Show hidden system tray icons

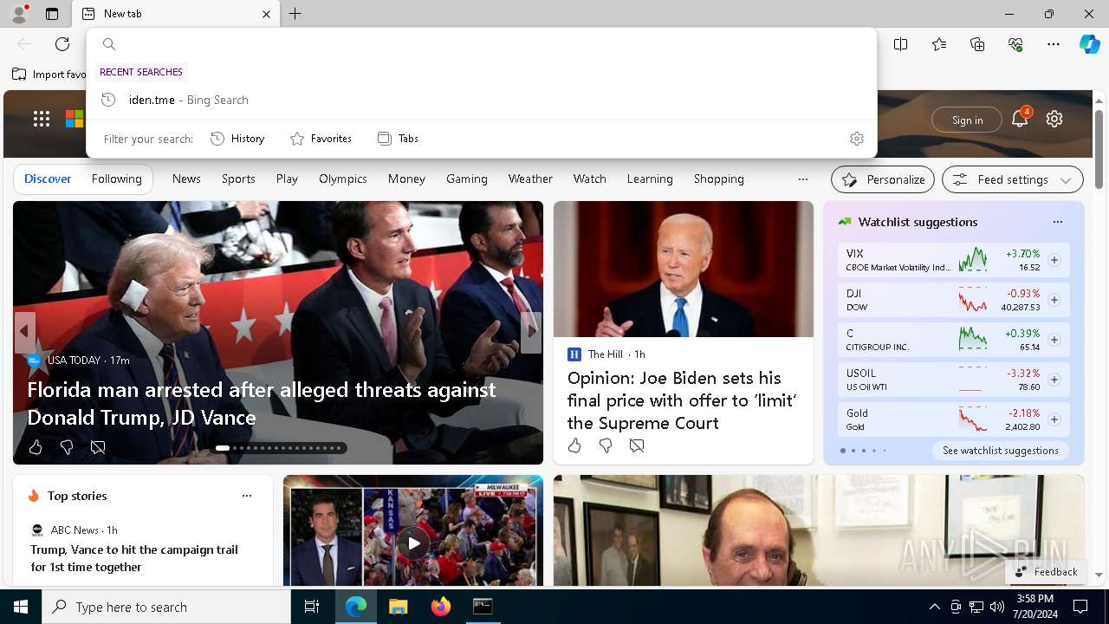[934, 607]
